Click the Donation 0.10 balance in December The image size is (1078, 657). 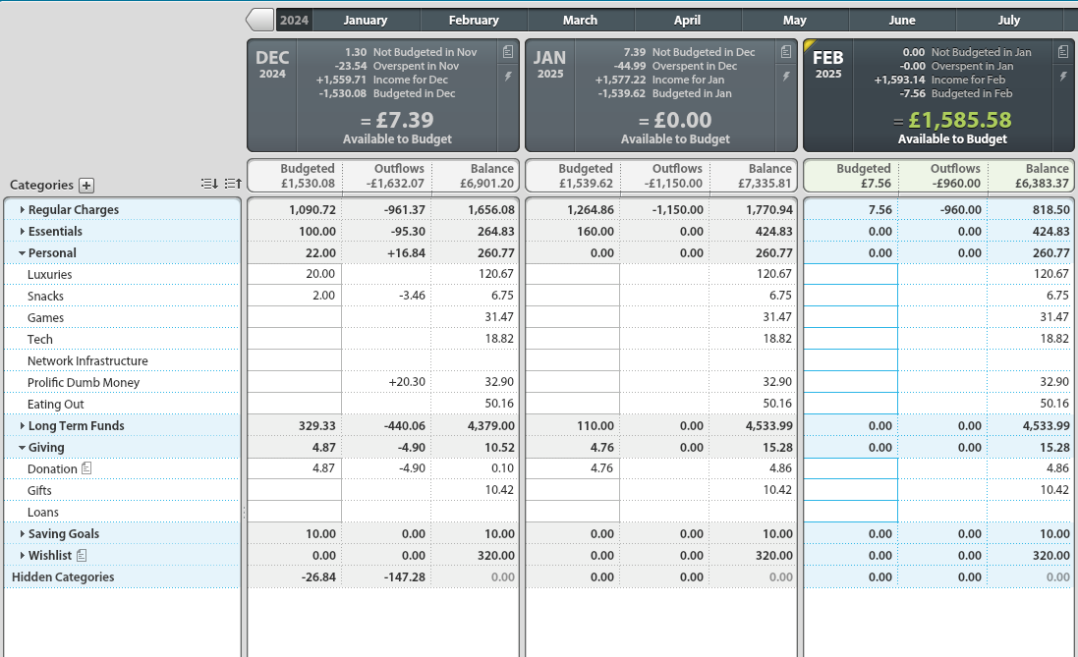(502, 468)
